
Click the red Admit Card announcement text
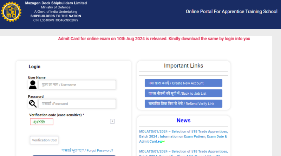154,39
